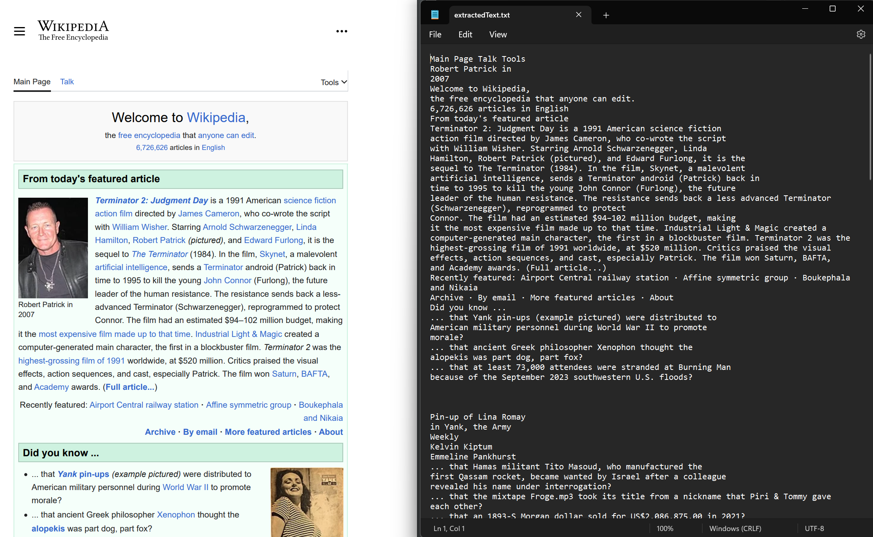873x537 pixels.
Task: Open the John Connor link
Action: click(x=228, y=280)
